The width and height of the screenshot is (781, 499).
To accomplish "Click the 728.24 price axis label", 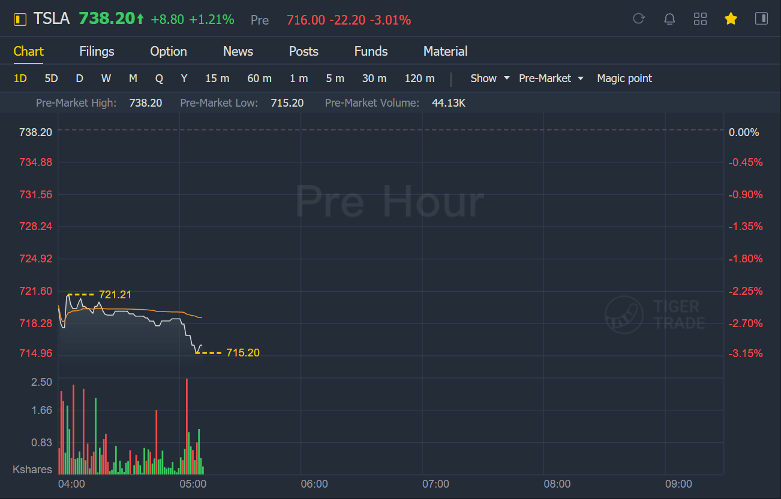I will [36, 226].
